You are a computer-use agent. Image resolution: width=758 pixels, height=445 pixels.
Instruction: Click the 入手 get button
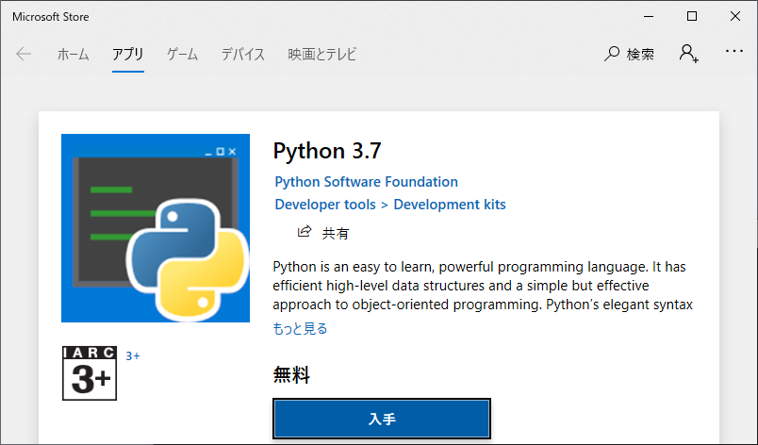[x=382, y=419]
